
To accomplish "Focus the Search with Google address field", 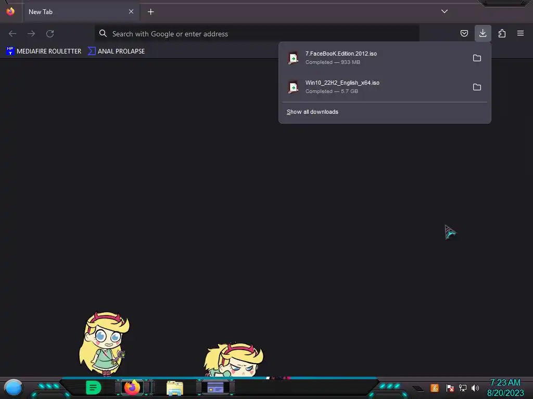I will pos(257,34).
